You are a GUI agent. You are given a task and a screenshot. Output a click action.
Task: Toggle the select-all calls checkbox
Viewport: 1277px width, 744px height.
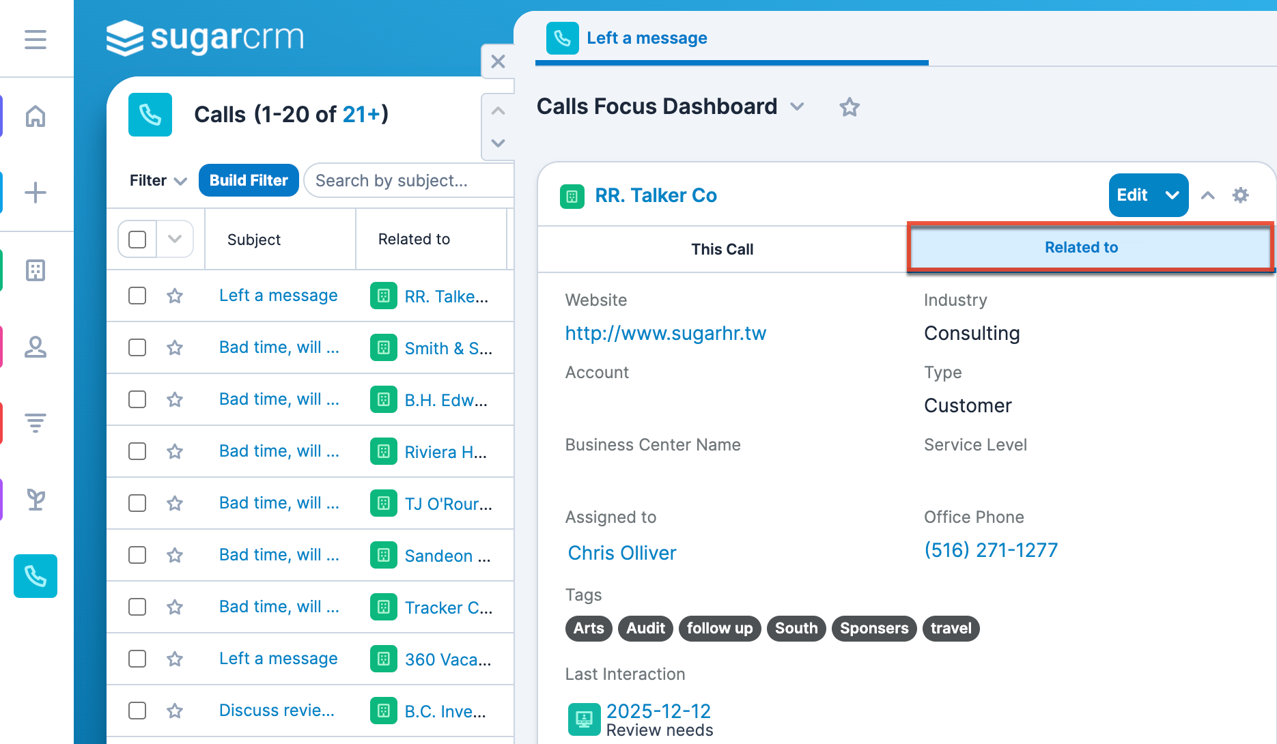click(137, 240)
